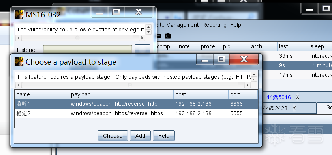Open the Reporting menu in main window
The width and height of the screenshot is (332, 155).
[x=214, y=25]
